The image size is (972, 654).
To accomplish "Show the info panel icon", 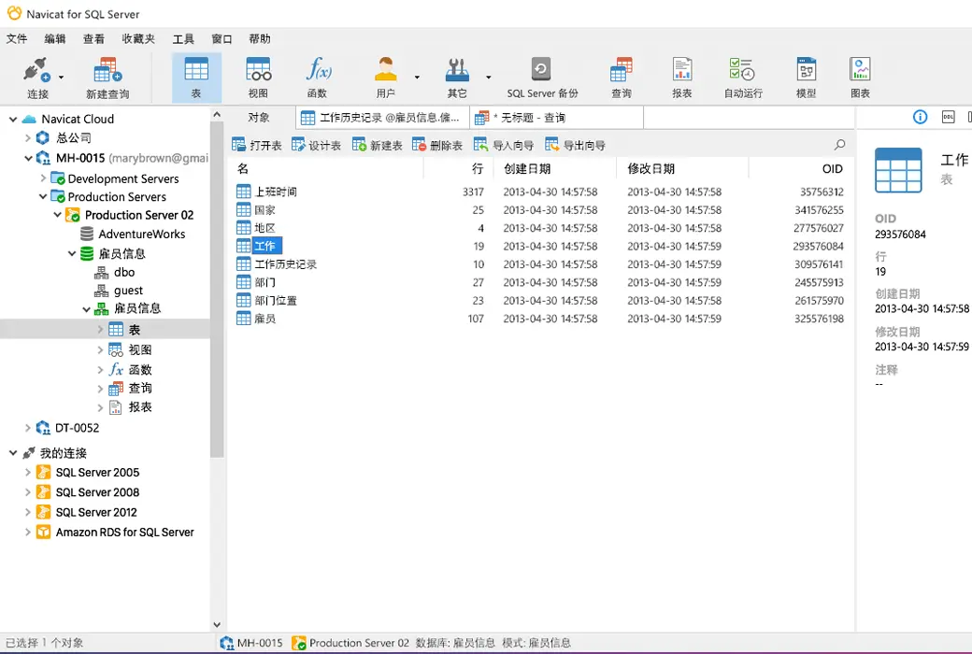I will click(x=920, y=117).
